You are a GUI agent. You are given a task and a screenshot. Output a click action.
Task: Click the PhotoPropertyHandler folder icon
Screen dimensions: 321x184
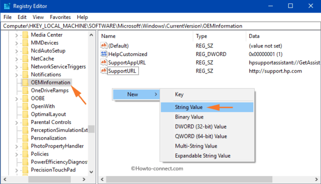pos(26,146)
